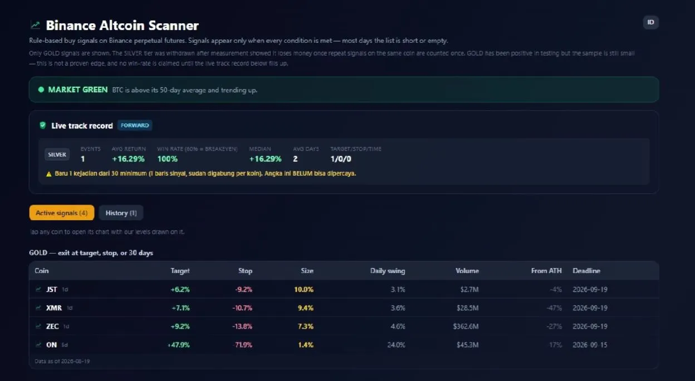Click the -47% From ATH value
This screenshot has width=695, height=381.
point(555,308)
